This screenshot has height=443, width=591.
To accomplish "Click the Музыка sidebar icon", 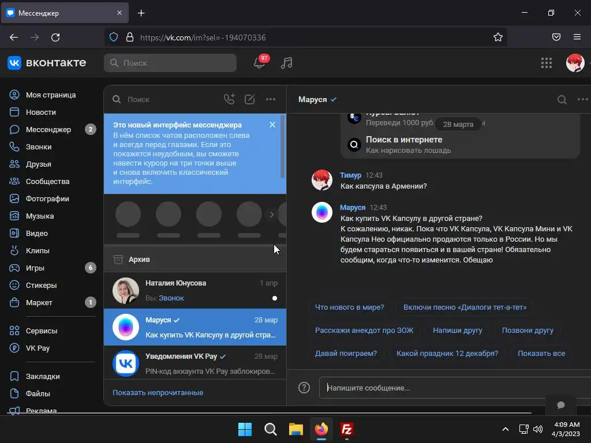I will click(x=14, y=216).
